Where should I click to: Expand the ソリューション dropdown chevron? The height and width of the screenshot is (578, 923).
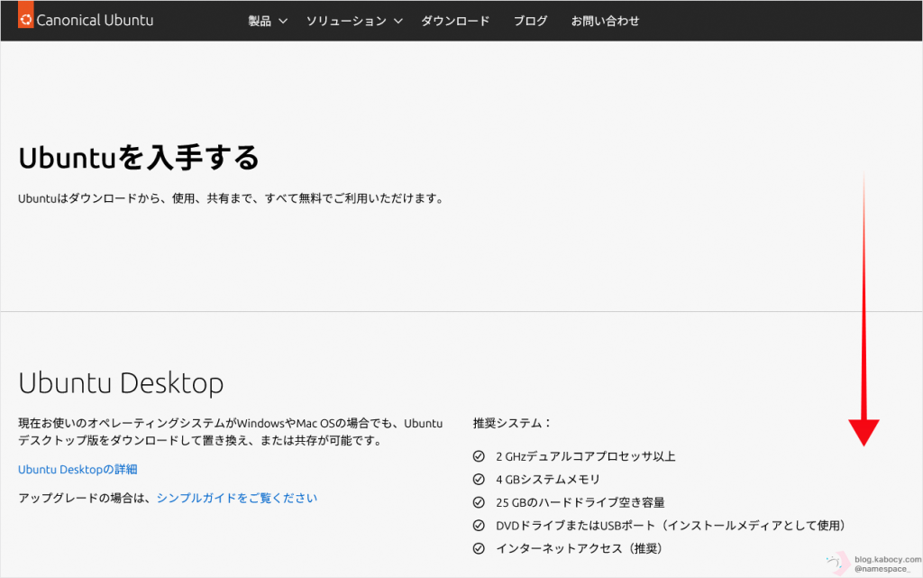pyautogui.click(x=398, y=21)
